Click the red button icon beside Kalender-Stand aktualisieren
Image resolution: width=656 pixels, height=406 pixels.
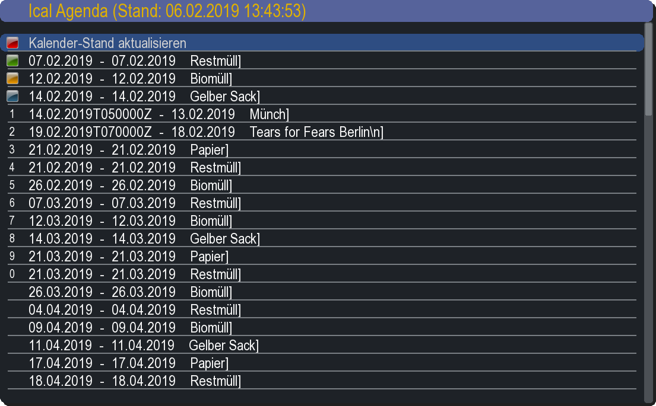(x=12, y=43)
